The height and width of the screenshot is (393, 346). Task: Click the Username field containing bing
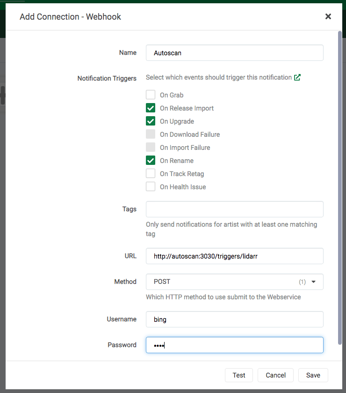coord(234,319)
